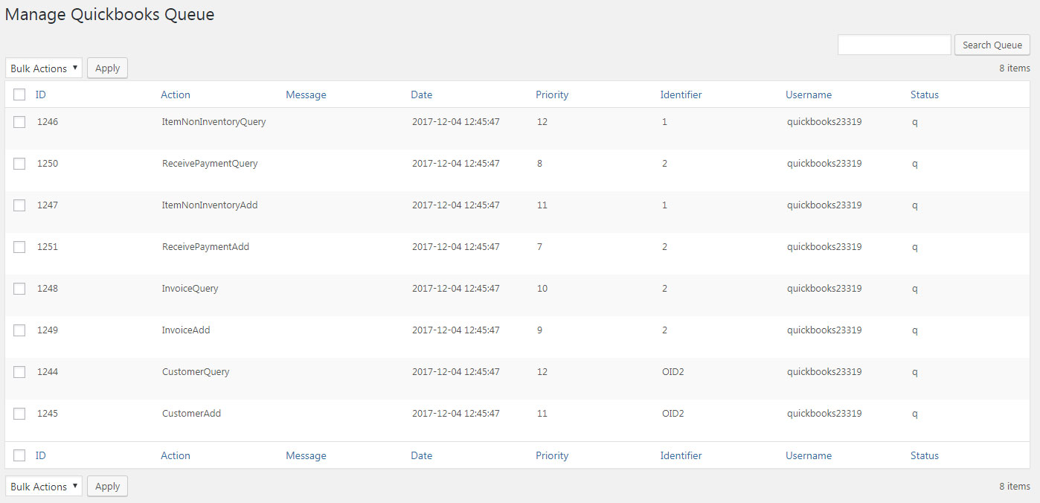Click the 'Manage Quickbooks Queue' page heading

tap(110, 14)
